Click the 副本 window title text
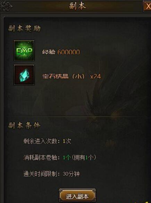 [77, 6]
